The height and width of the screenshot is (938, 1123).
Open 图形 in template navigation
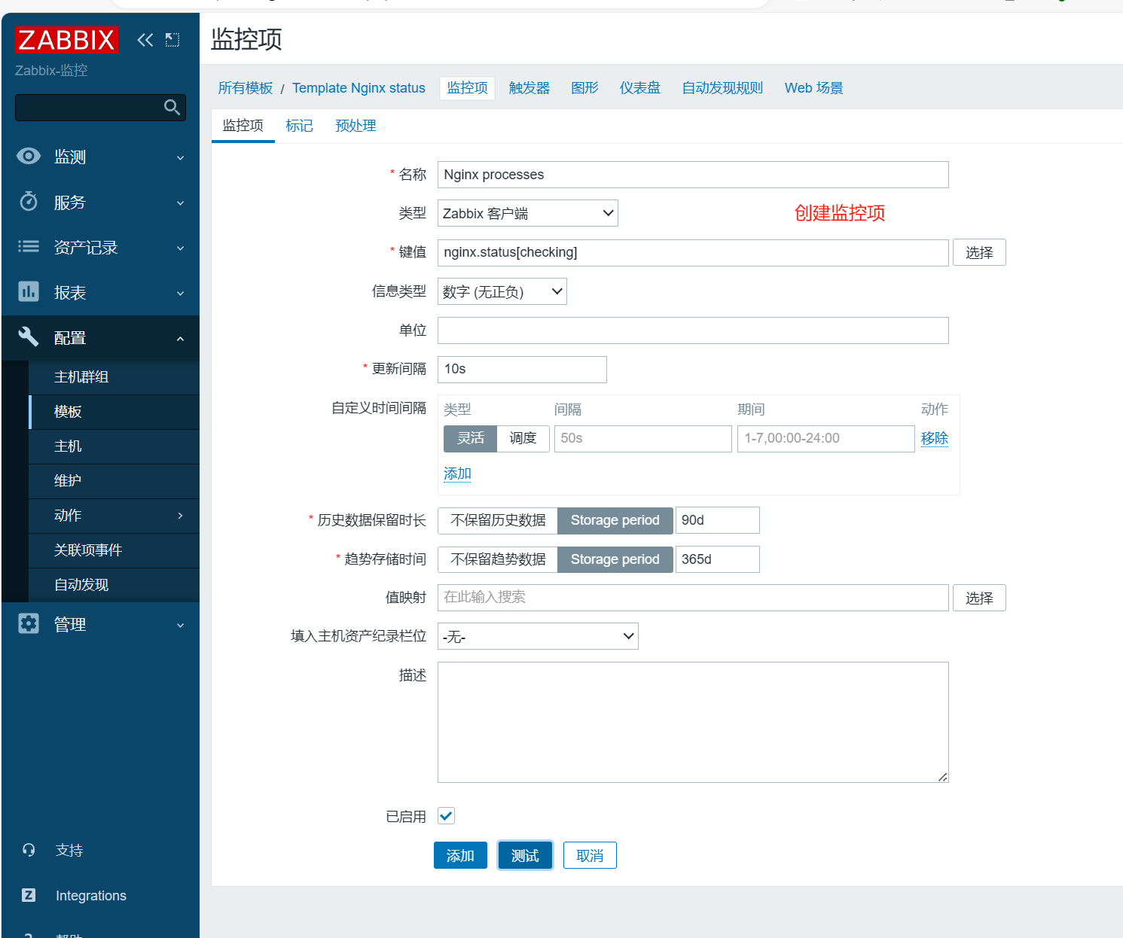coord(584,88)
